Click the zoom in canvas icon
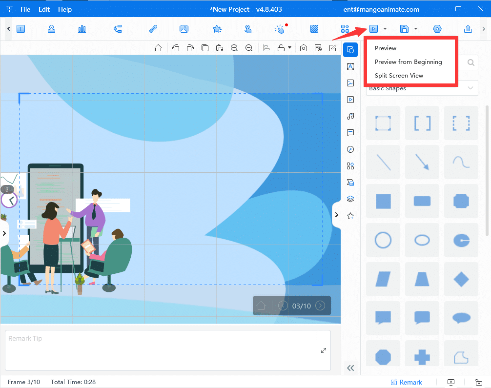The image size is (491, 388). coord(234,48)
